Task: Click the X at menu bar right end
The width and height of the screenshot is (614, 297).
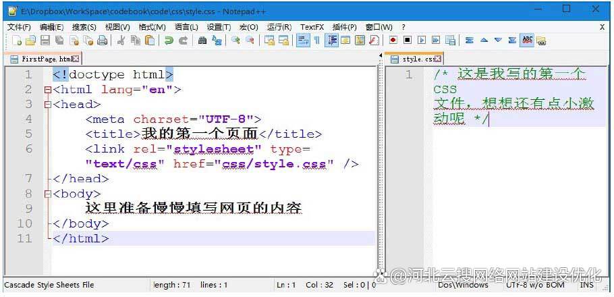Action: [603, 27]
